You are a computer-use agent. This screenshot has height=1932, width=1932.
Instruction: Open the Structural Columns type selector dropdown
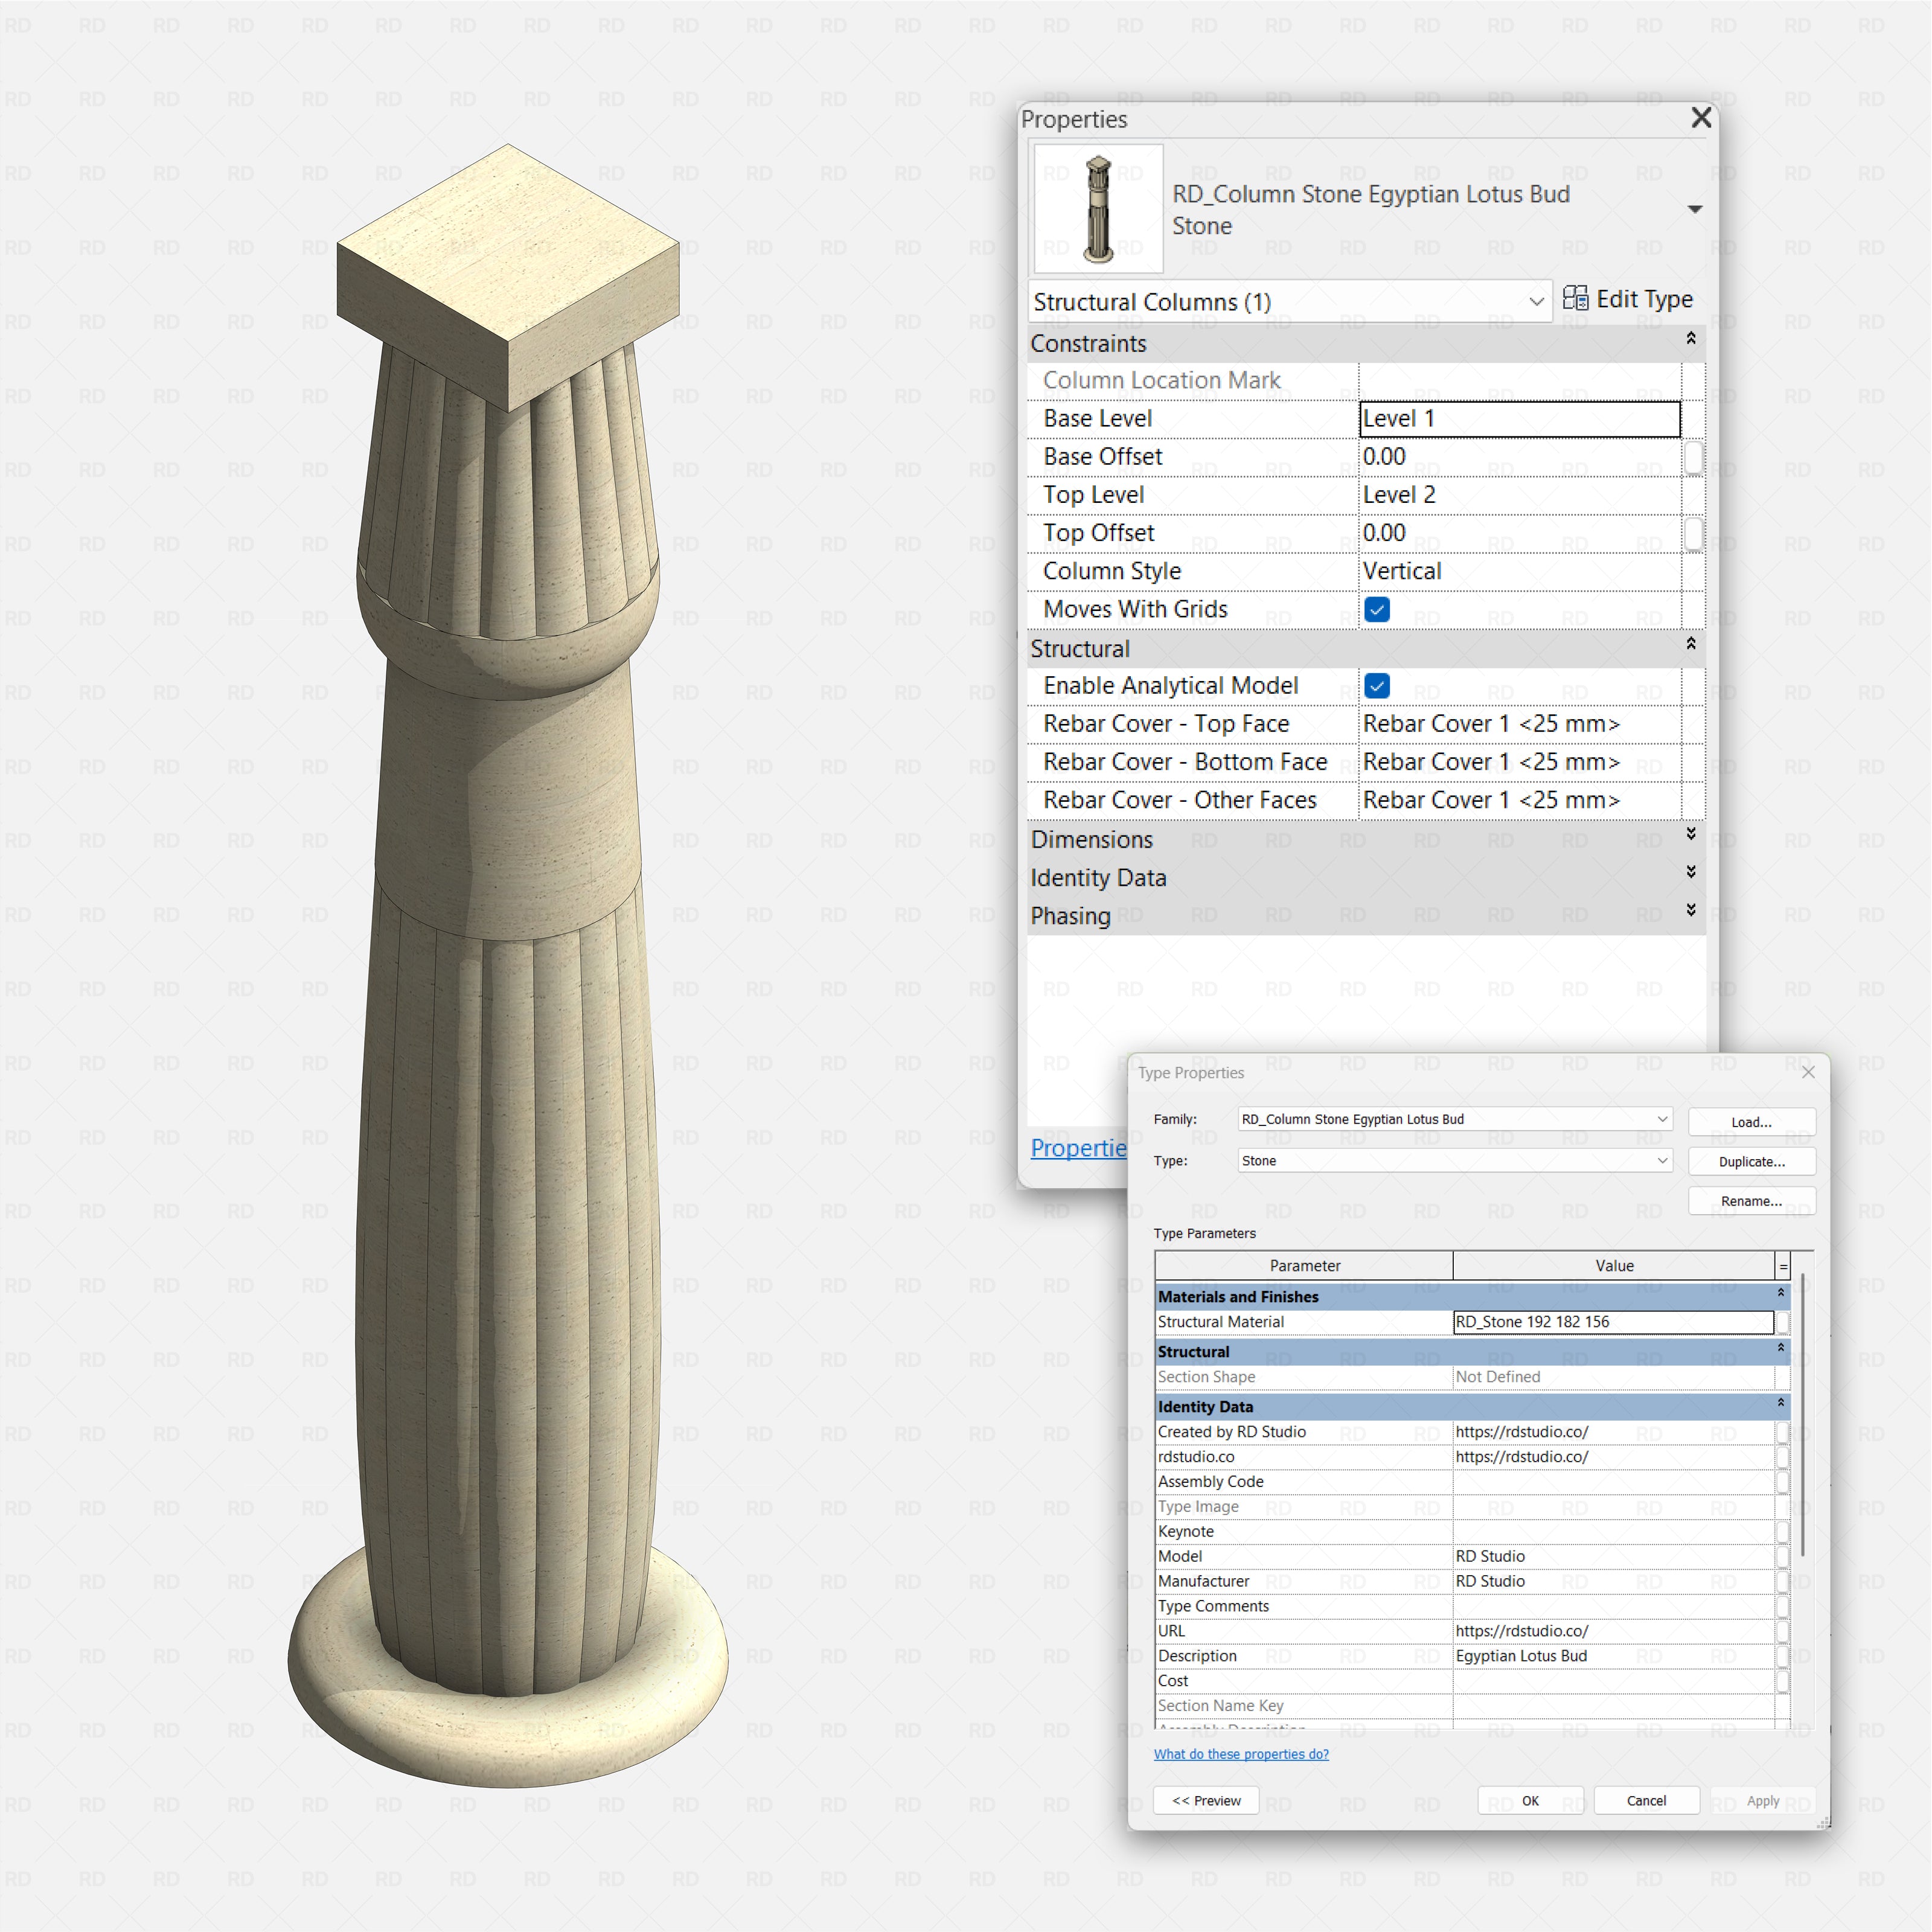[1536, 301]
